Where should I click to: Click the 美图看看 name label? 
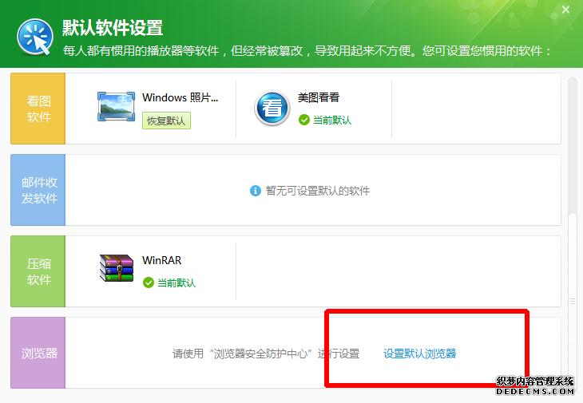(x=319, y=97)
